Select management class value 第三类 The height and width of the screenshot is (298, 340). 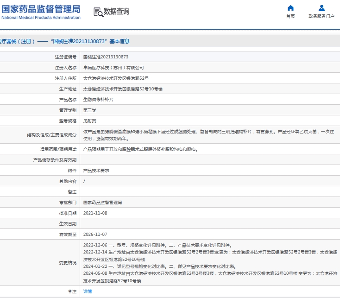(89, 110)
